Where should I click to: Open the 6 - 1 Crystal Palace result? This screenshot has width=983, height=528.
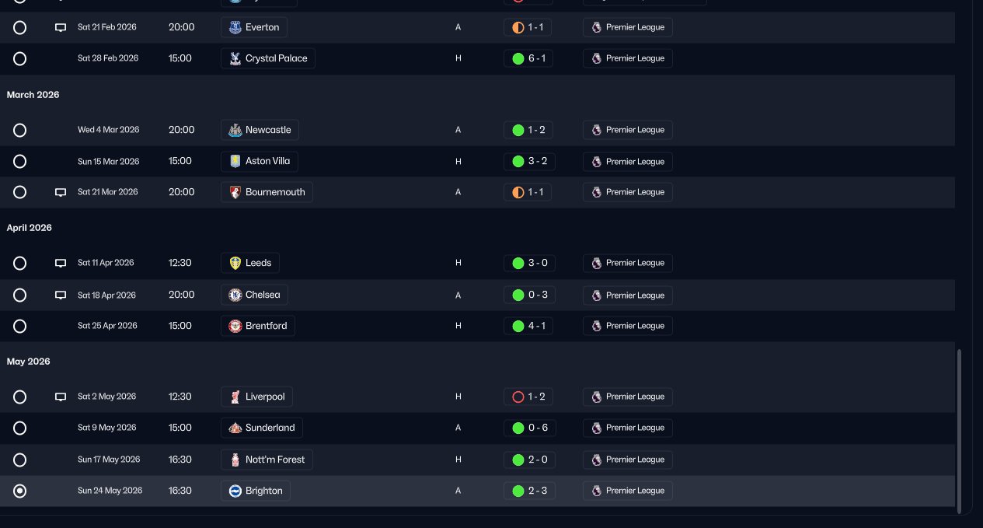(528, 58)
